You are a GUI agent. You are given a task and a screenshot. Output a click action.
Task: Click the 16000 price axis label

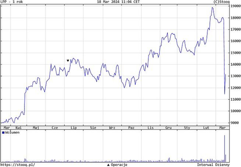pos(235,41)
